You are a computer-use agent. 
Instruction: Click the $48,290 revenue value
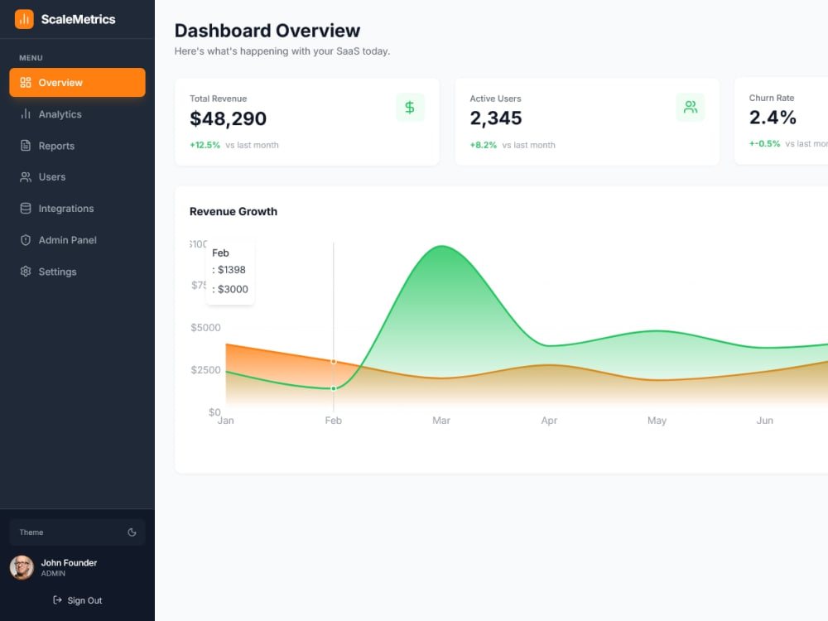point(229,118)
